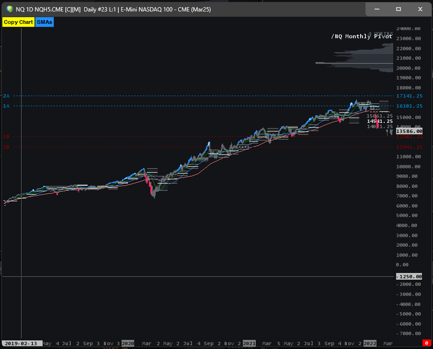Click the 17141.25 blue price level
Image resolution: width=433 pixels, height=349 pixels.
[x=409, y=96]
